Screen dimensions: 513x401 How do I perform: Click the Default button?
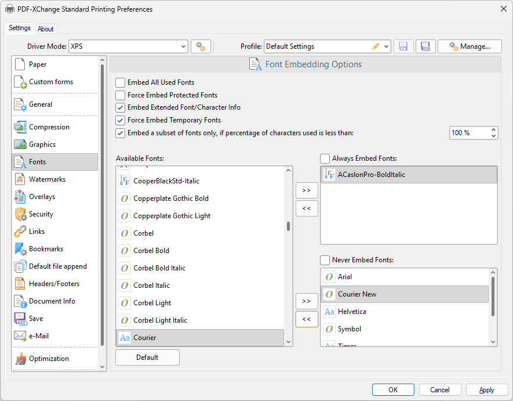[147, 357]
